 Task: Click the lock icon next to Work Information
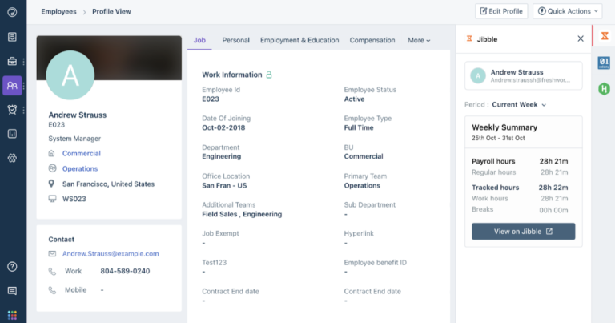(x=269, y=75)
